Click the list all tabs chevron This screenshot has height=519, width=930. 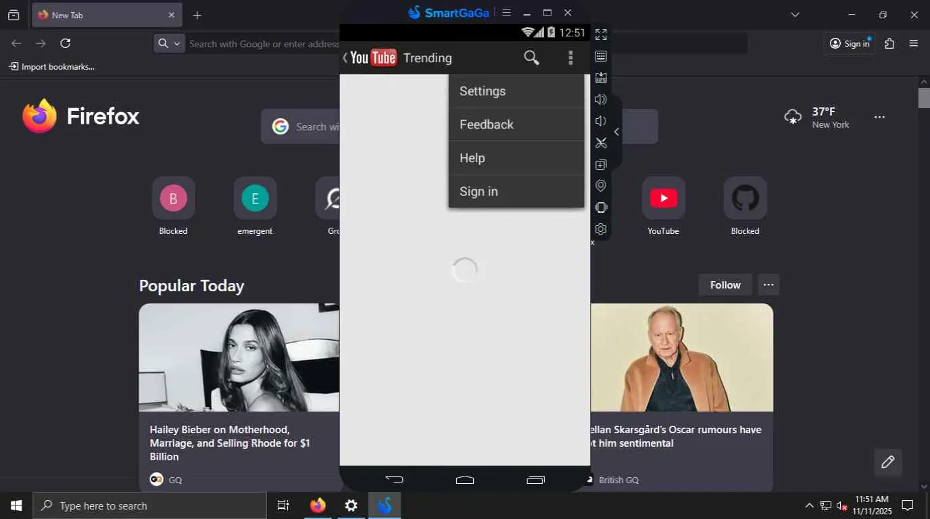pos(795,15)
